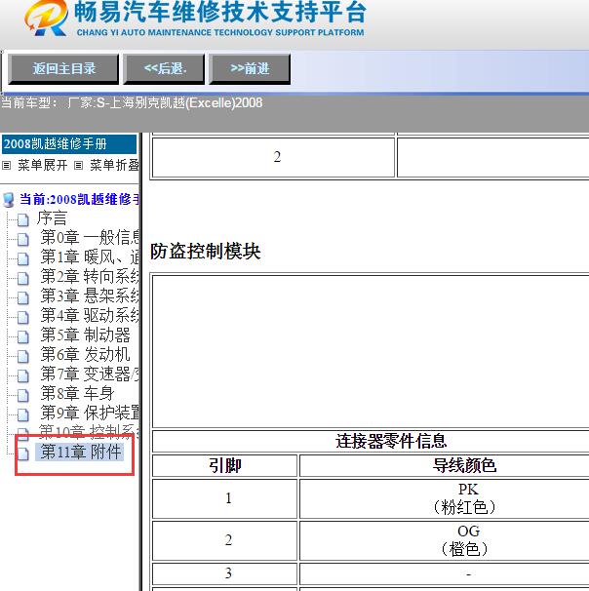Open 第9章 保护装置 chapter
Image resolution: width=589 pixels, height=591 pixels.
pos(90,414)
